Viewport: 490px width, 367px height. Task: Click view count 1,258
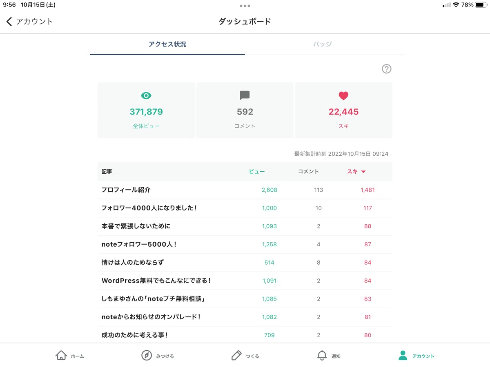coord(269,244)
